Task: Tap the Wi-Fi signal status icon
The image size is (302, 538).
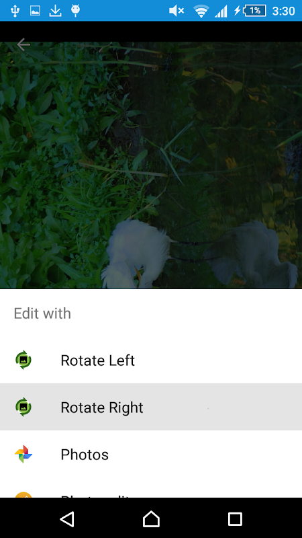Action: [x=201, y=11]
